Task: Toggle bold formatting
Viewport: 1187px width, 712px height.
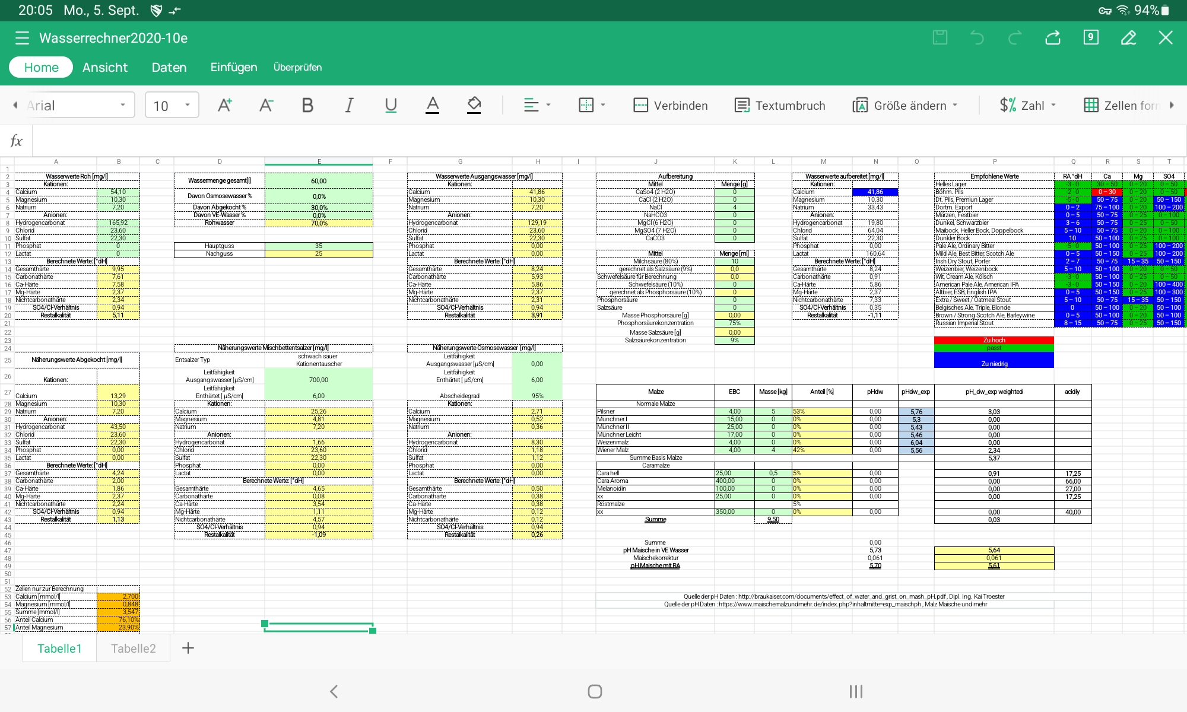Action: pyautogui.click(x=307, y=106)
